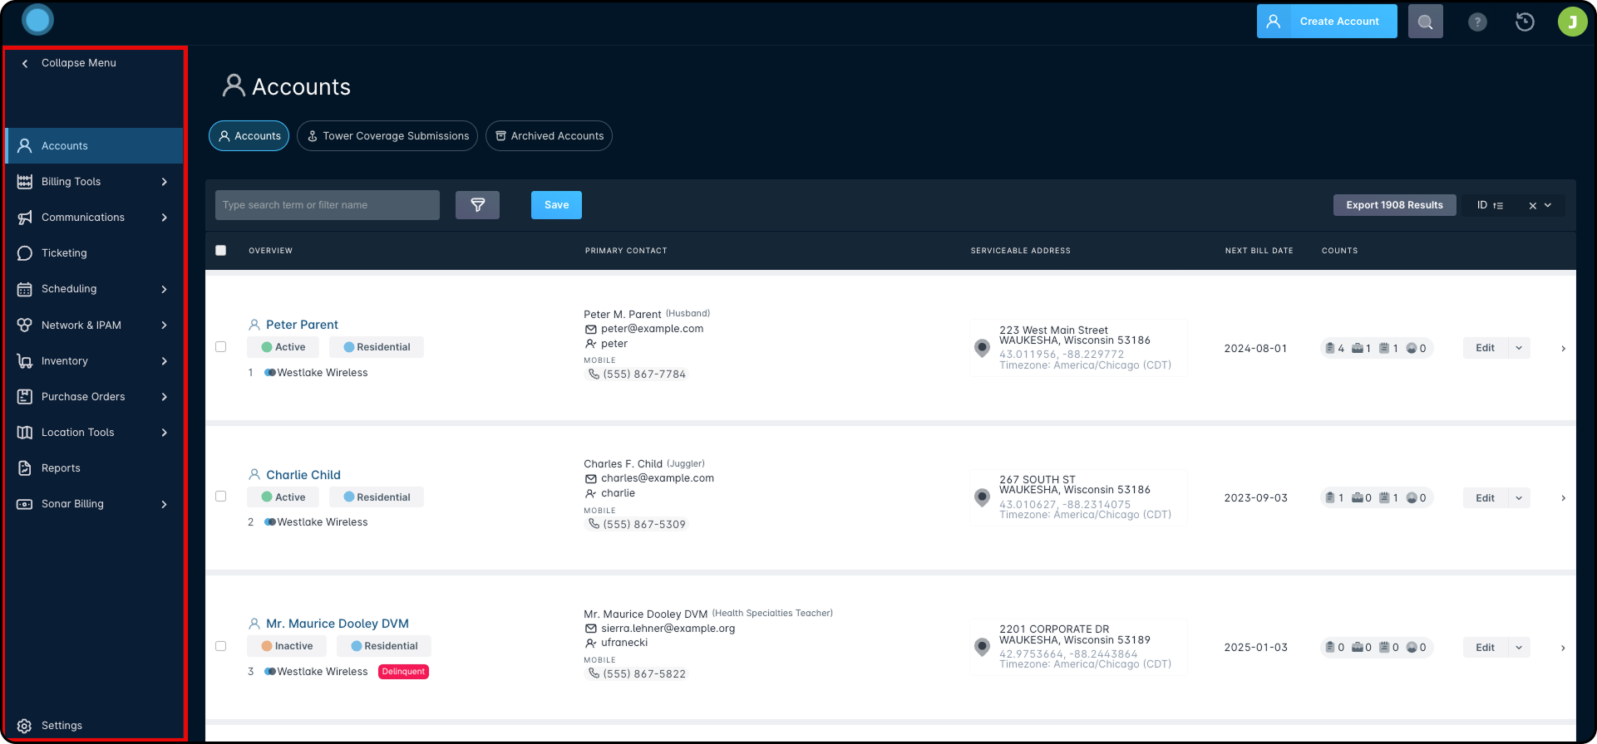The height and width of the screenshot is (744, 1597).
Task: Click the charles@example.com email address
Action: pos(658,478)
